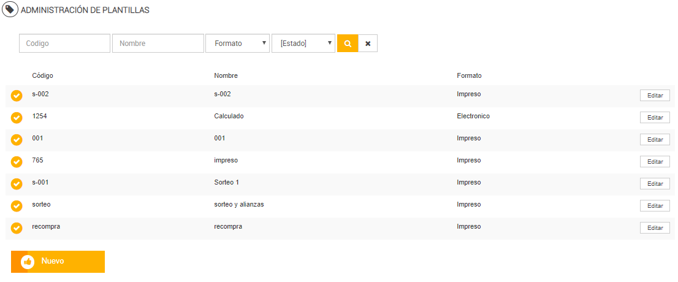678x282 pixels.
Task: Click the clear filters X icon
Action: tap(368, 44)
